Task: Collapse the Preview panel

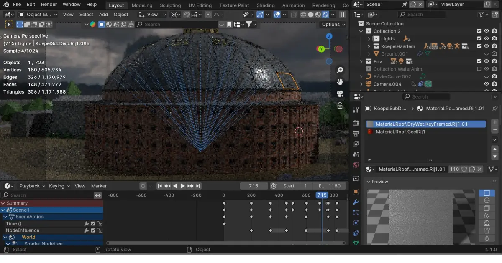Action: (x=369, y=182)
